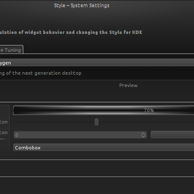Screen dimensions: 194x194
Task: Open the widget style dropdown ending in 'ygen'
Action: point(97,63)
